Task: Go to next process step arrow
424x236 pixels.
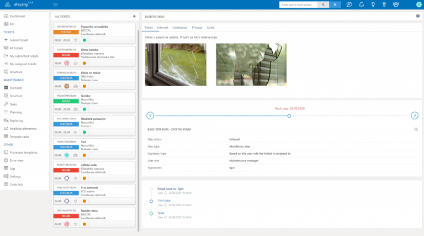Action: tap(415, 116)
